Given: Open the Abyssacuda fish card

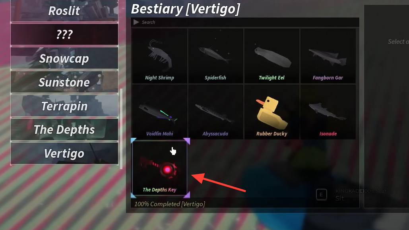Looking at the screenshot, I should [215, 112].
